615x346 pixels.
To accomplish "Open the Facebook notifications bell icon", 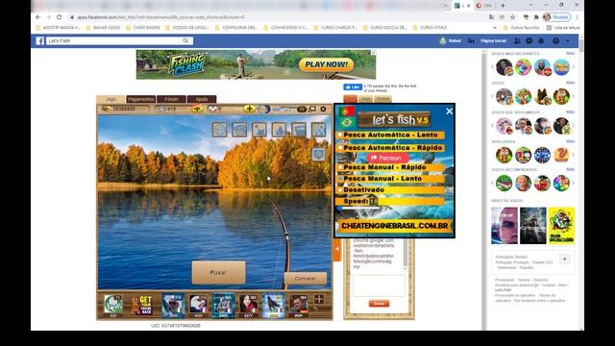I will 541,40.
